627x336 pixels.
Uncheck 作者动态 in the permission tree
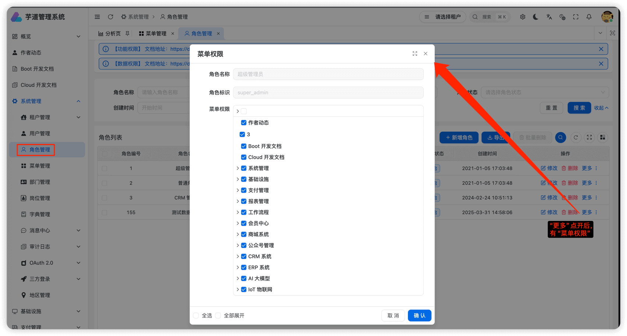tap(243, 122)
